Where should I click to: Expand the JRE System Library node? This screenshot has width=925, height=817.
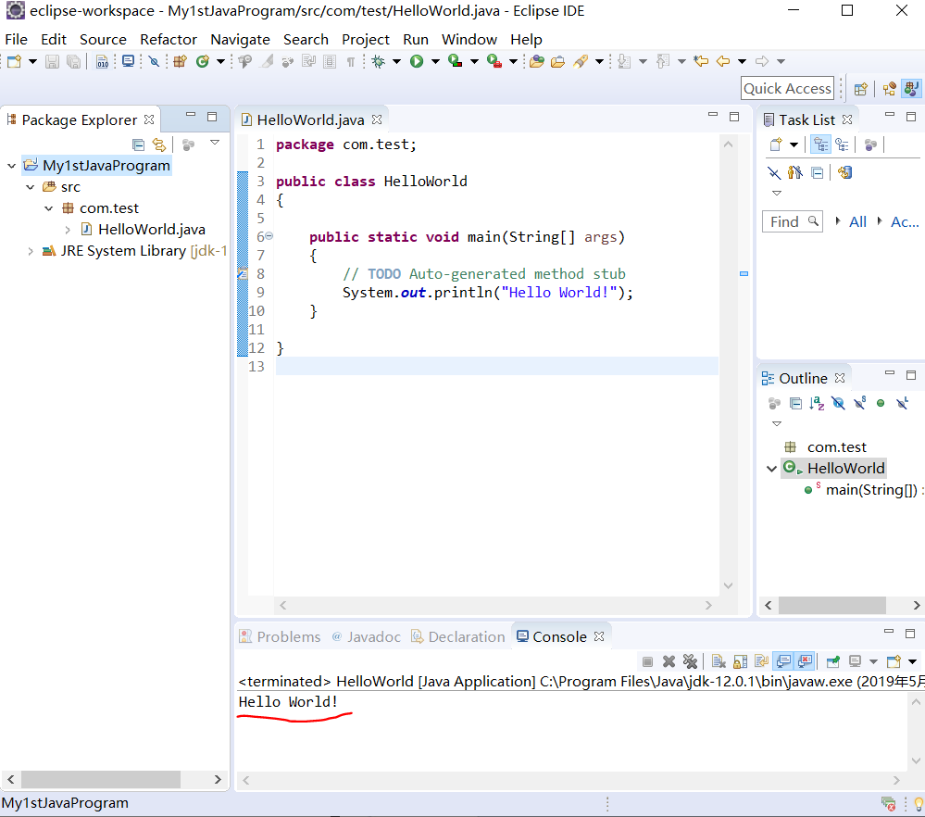(x=30, y=251)
